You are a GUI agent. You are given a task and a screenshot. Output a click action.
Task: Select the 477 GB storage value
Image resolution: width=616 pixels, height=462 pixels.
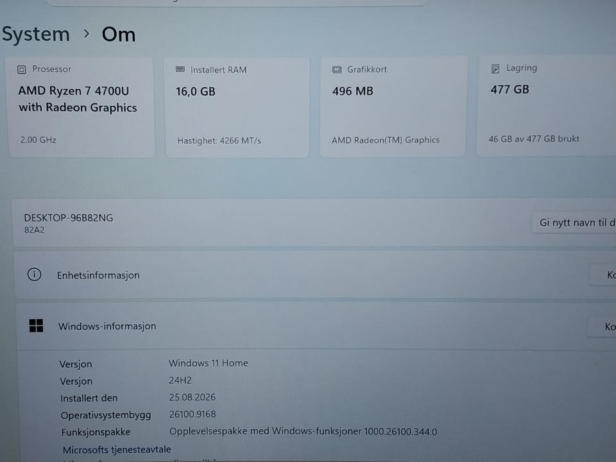[x=509, y=90]
